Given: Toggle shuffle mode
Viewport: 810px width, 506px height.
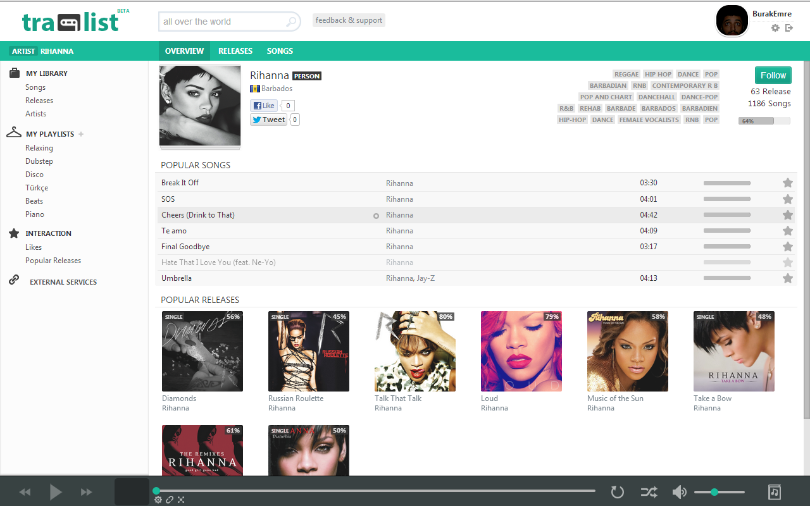Looking at the screenshot, I should coord(649,491).
